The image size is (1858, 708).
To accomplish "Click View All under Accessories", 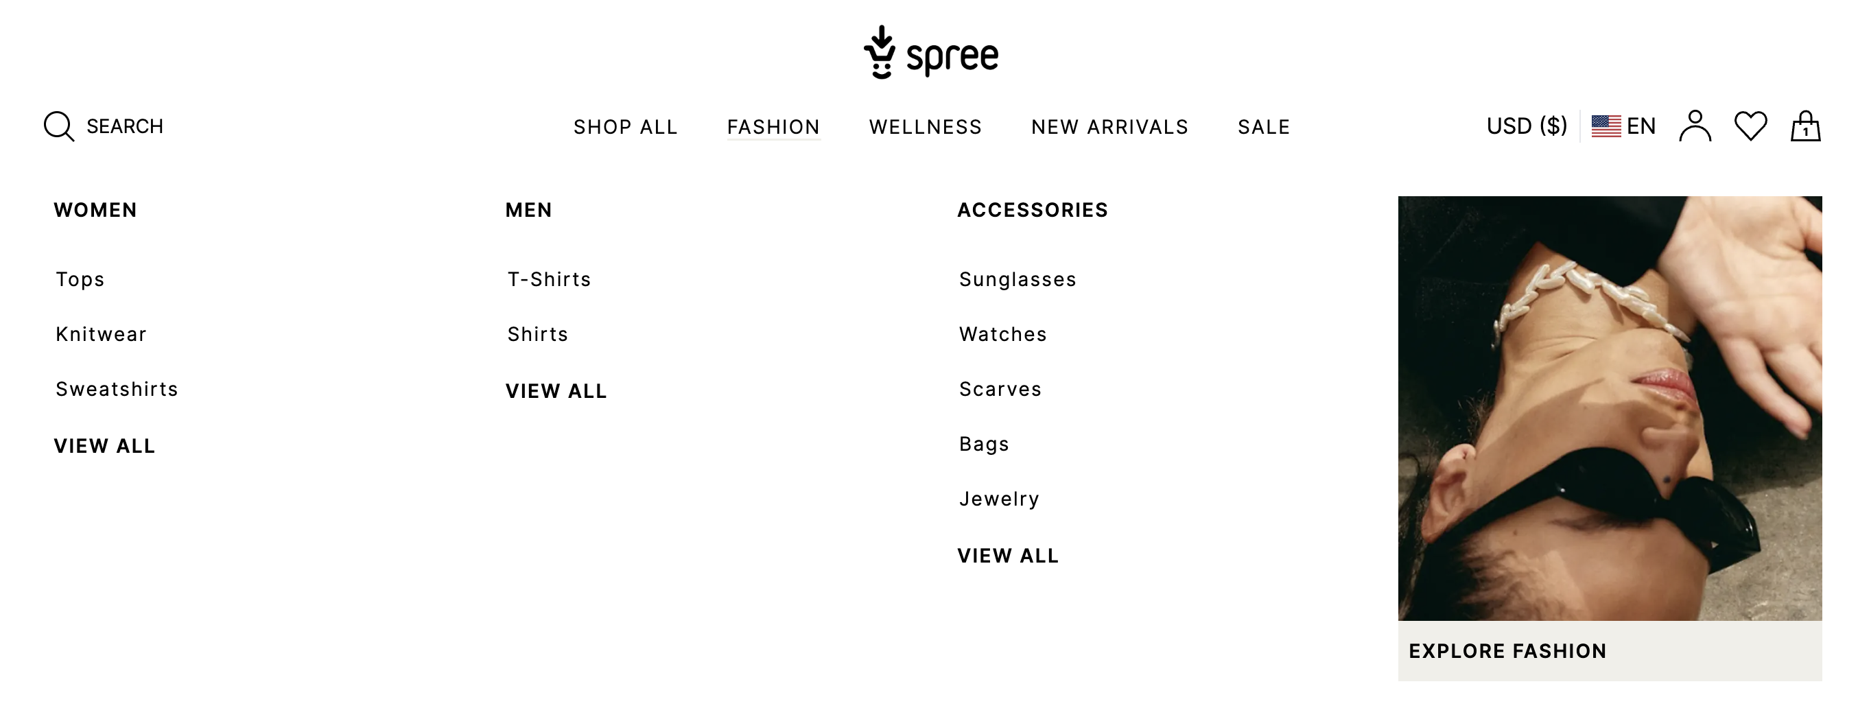I will (x=1008, y=556).
